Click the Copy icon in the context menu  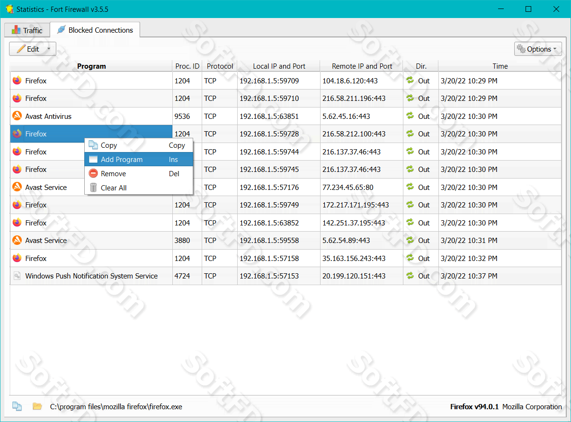[93, 145]
